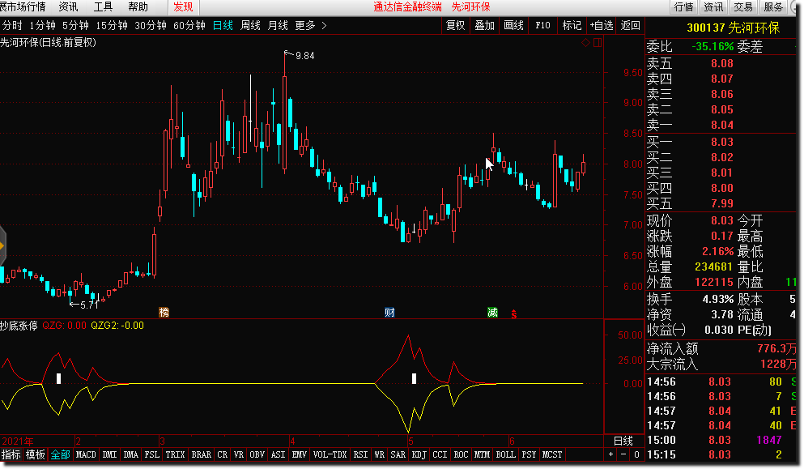Click the side panel handle arrow at left edge

tap(2, 246)
